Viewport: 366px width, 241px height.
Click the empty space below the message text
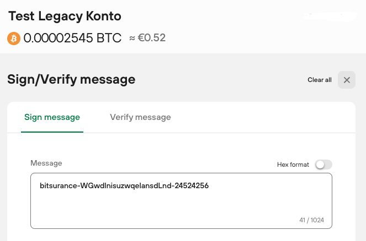166,209
